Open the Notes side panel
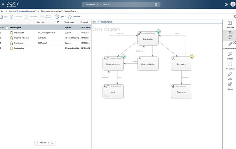236x149 pixels. [x=230, y=56]
